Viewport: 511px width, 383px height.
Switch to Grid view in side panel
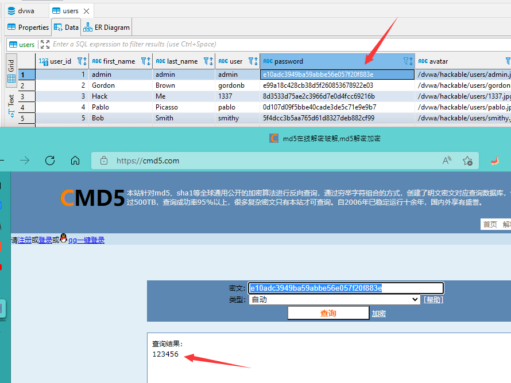click(11, 71)
